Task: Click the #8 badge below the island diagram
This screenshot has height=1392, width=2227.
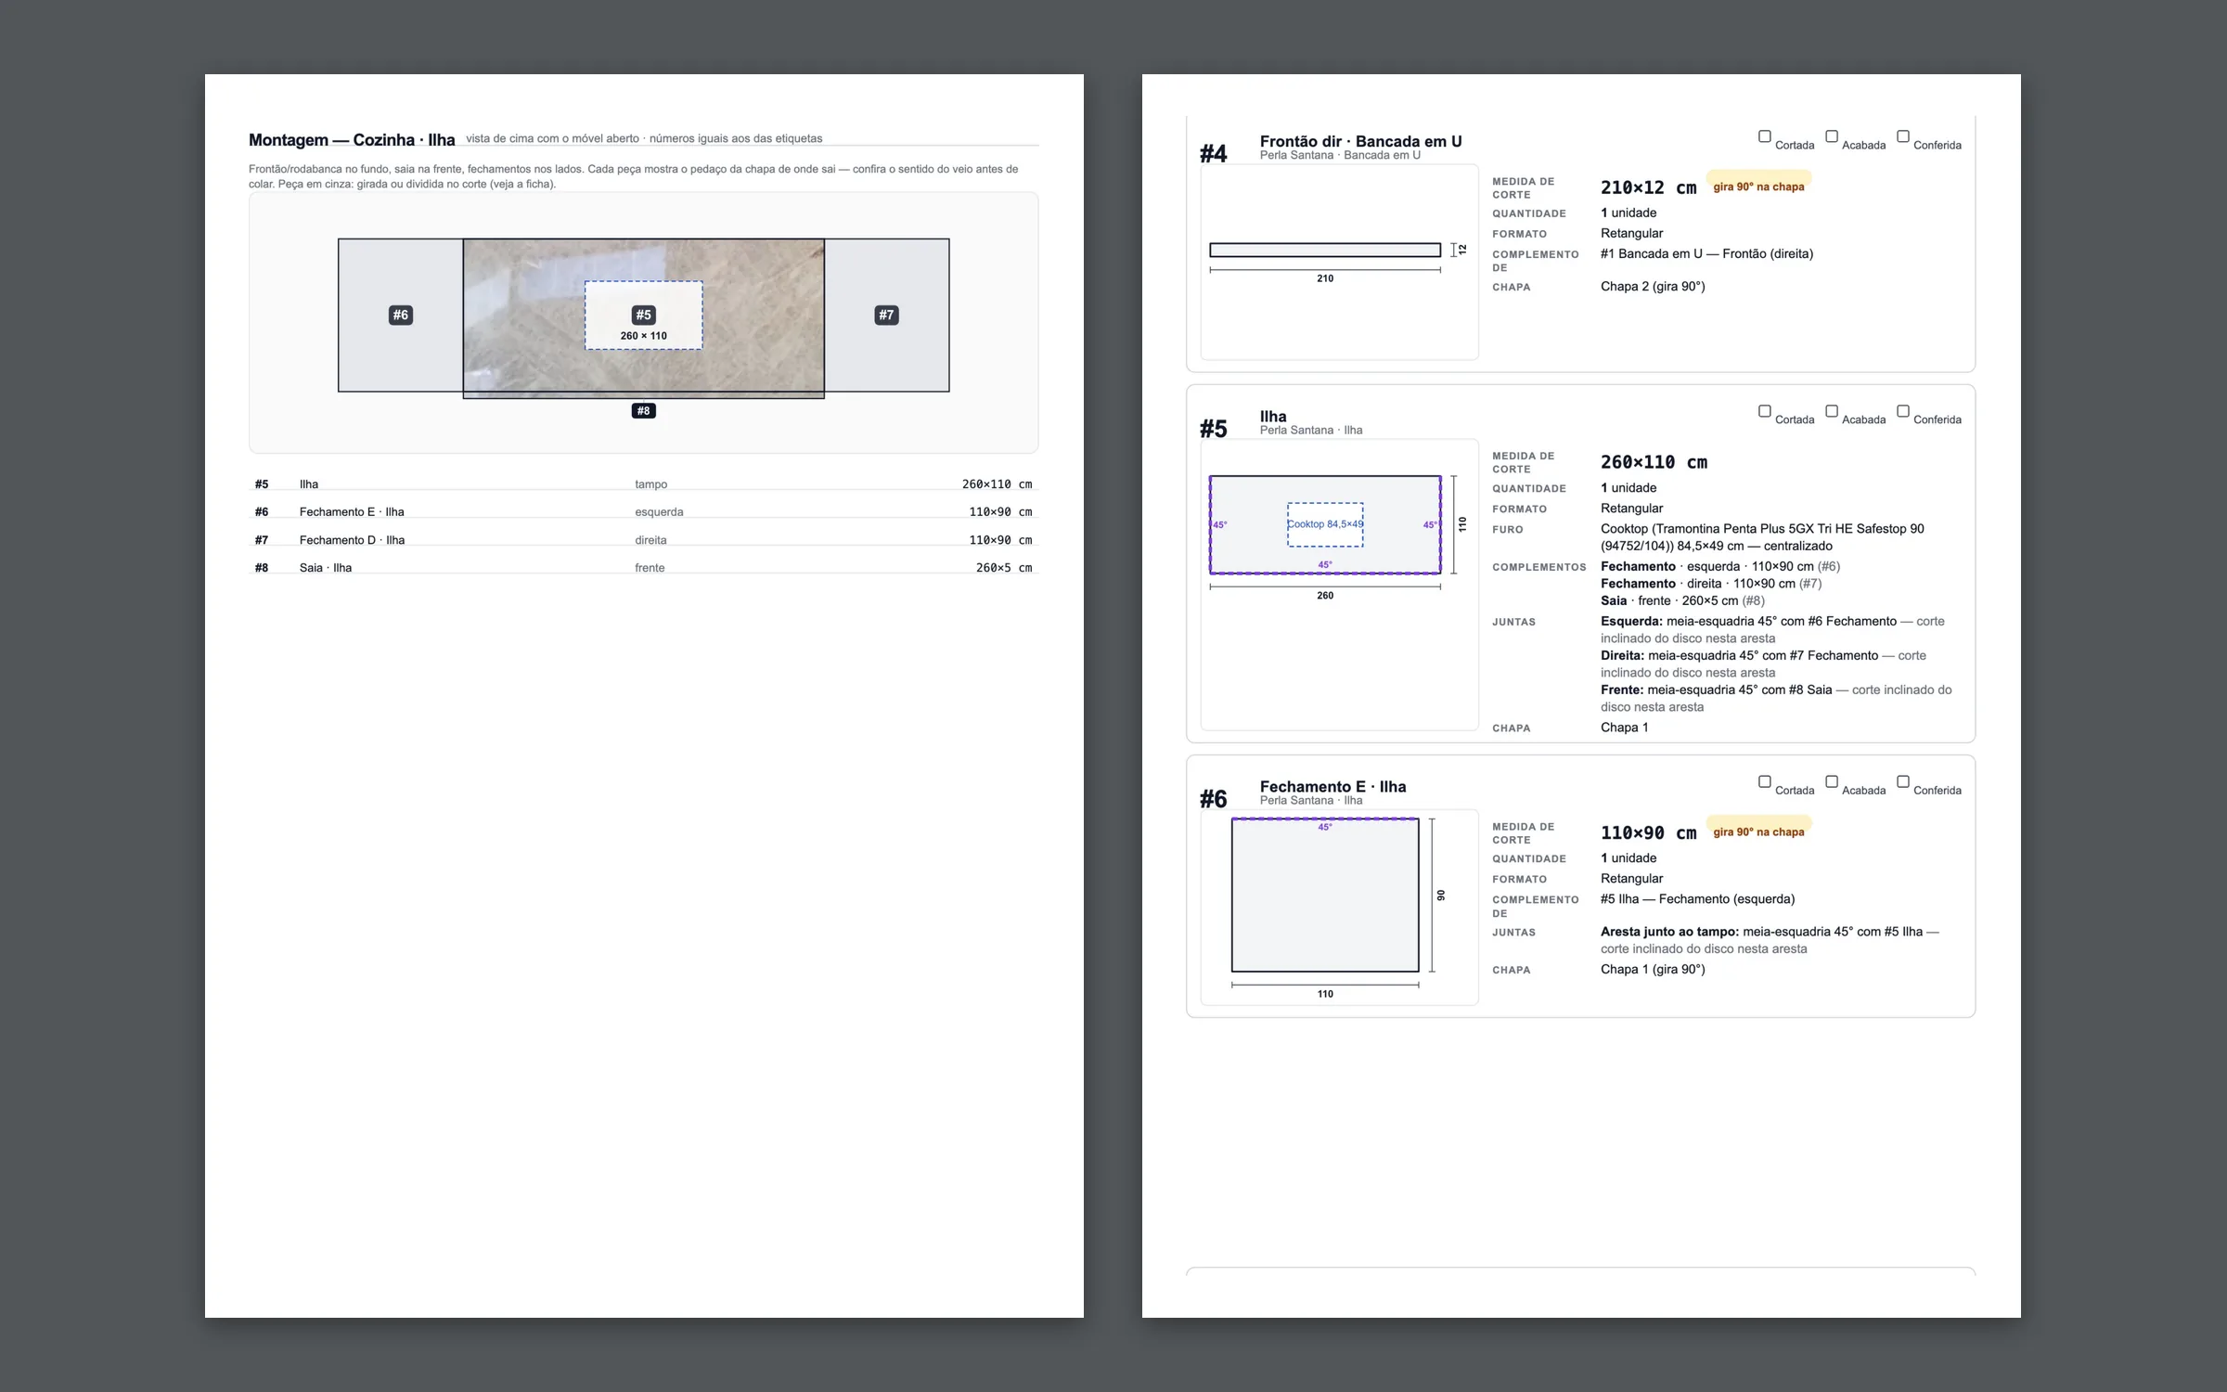Action: [643, 411]
